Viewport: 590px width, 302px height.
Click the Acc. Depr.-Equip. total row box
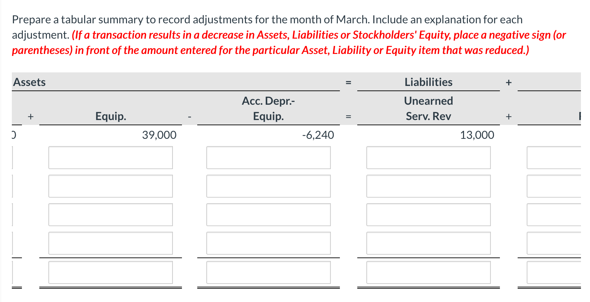pyautogui.click(x=269, y=272)
